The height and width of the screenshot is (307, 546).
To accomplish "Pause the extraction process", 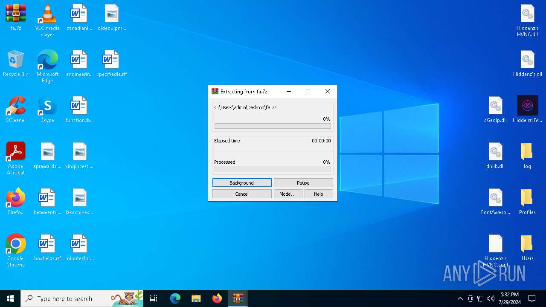I will click(x=303, y=183).
